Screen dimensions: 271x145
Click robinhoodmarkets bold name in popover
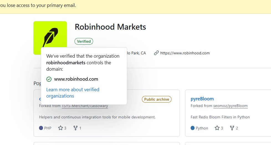tap(66, 63)
